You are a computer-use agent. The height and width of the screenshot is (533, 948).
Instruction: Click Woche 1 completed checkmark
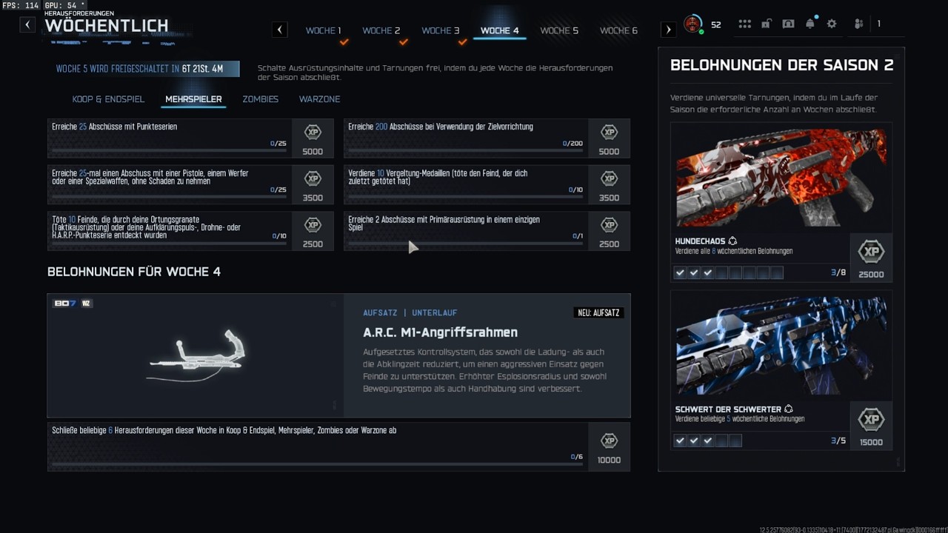(x=344, y=42)
